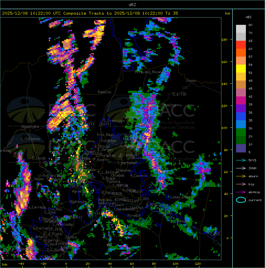The height and width of the screenshot is (268, 265).
Task: Click the Zapata place label
Action: click(x=71, y=237)
